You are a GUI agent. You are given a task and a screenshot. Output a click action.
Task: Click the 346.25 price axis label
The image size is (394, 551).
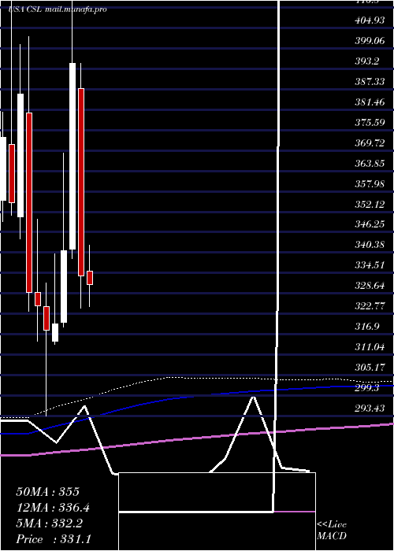click(x=370, y=224)
